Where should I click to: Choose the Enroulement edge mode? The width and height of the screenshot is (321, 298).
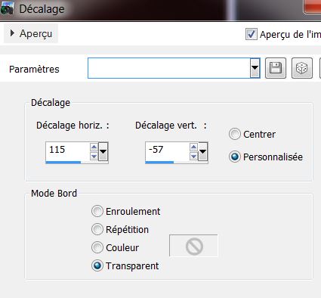point(97,211)
